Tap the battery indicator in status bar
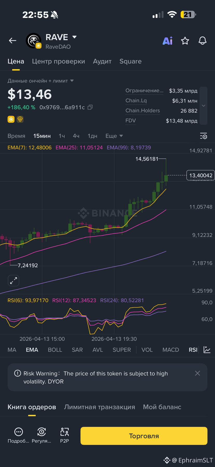The image size is (215, 467). click(188, 15)
